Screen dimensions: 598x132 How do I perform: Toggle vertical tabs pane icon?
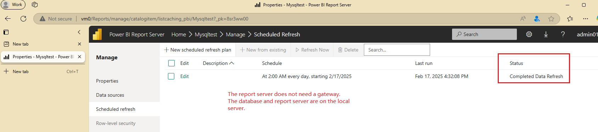[x=6, y=32]
